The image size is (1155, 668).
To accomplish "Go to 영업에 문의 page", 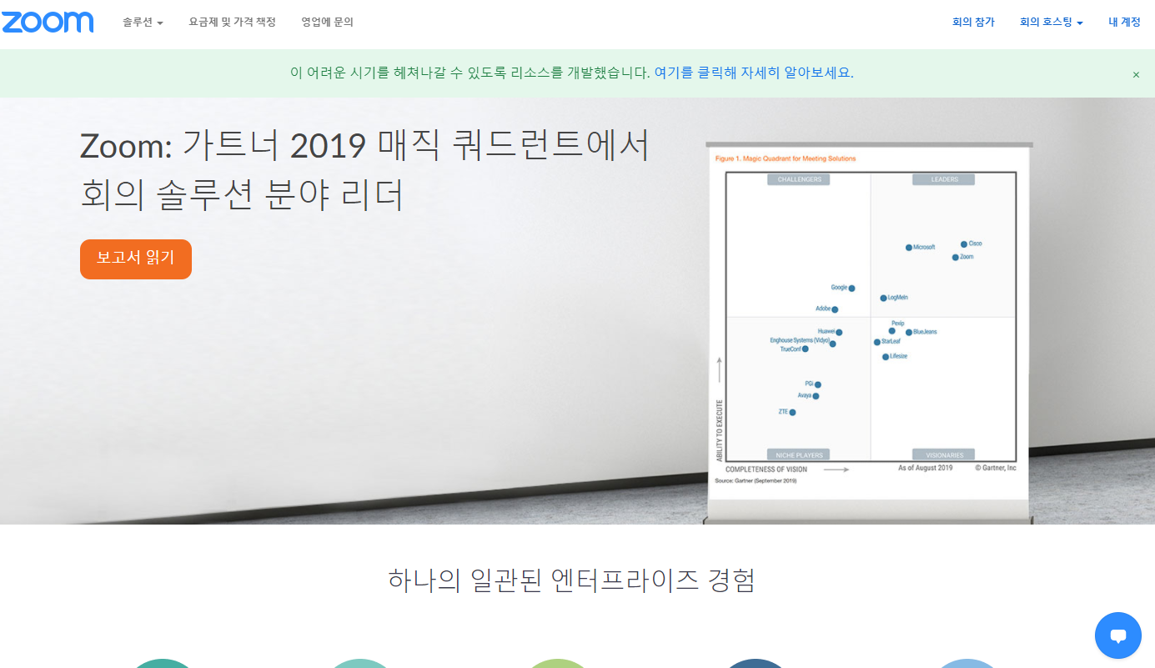I will coord(327,23).
